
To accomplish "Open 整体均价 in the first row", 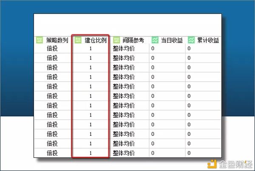I will click(x=124, y=49).
